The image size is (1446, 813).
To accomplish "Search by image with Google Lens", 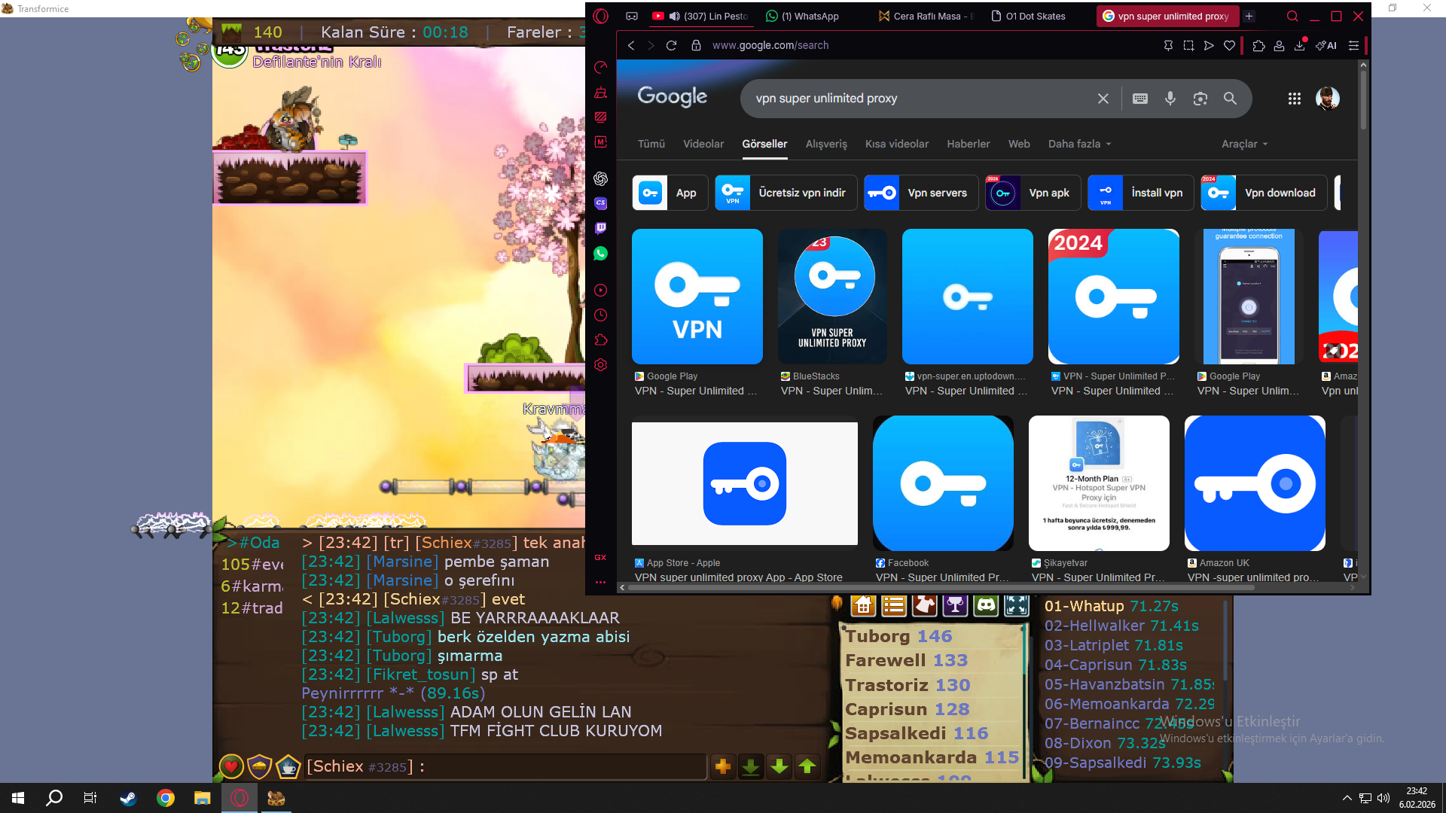I will 1200,99.
